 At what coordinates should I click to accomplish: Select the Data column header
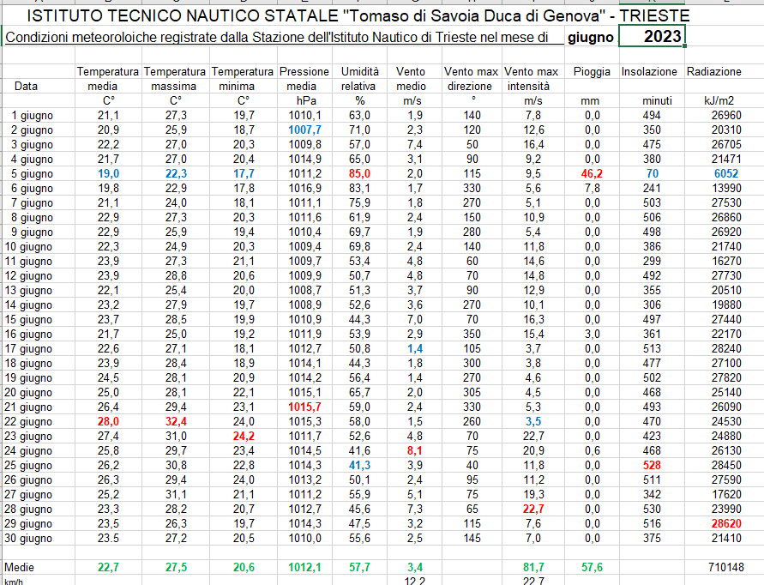[x=26, y=87]
